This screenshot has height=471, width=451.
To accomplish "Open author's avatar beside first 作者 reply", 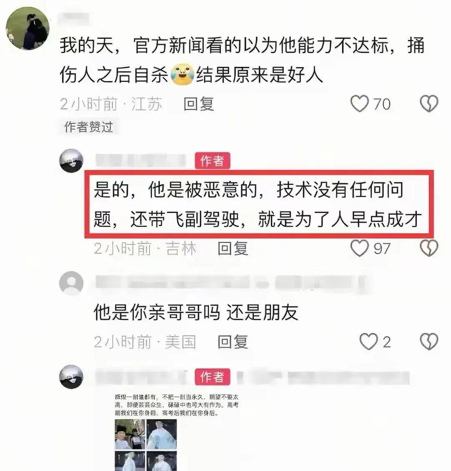I will tap(71, 160).
